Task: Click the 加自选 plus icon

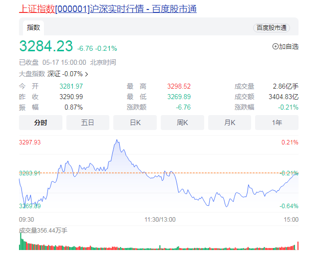Action: point(275,46)
